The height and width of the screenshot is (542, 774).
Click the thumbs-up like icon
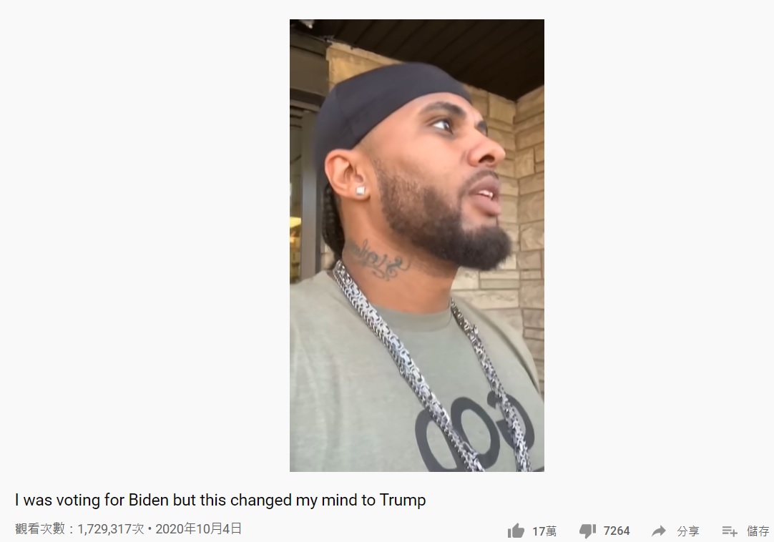[x=516, y=531]
